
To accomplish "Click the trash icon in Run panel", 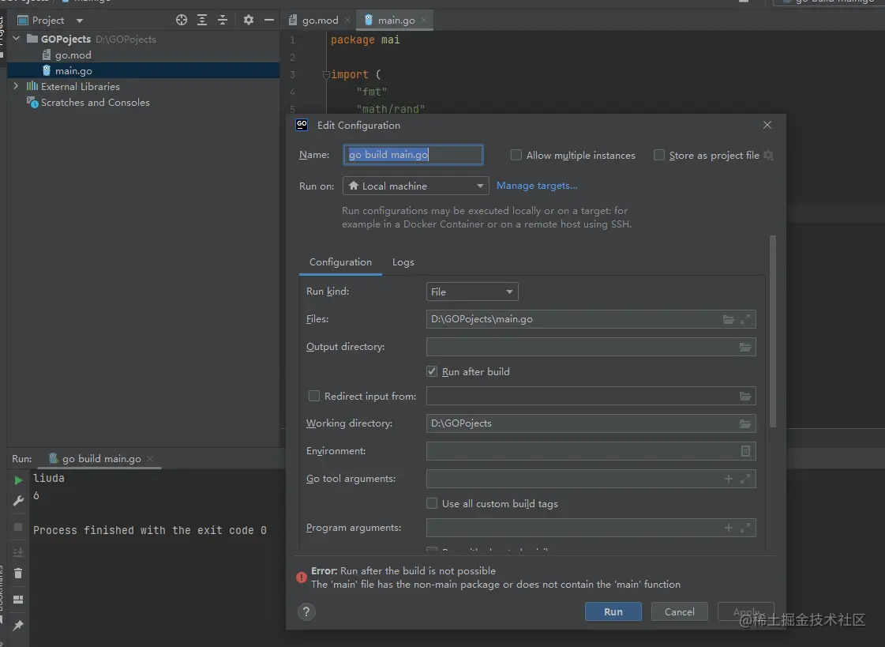I will coord(18,574).
